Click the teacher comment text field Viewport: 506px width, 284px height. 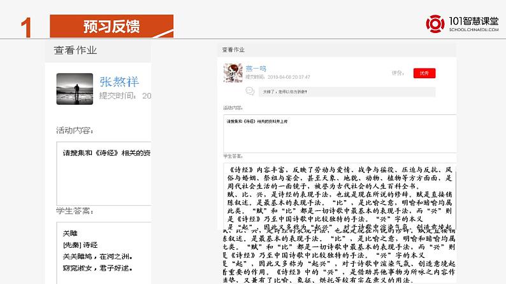pyautogui.click(x=347, y=92)
